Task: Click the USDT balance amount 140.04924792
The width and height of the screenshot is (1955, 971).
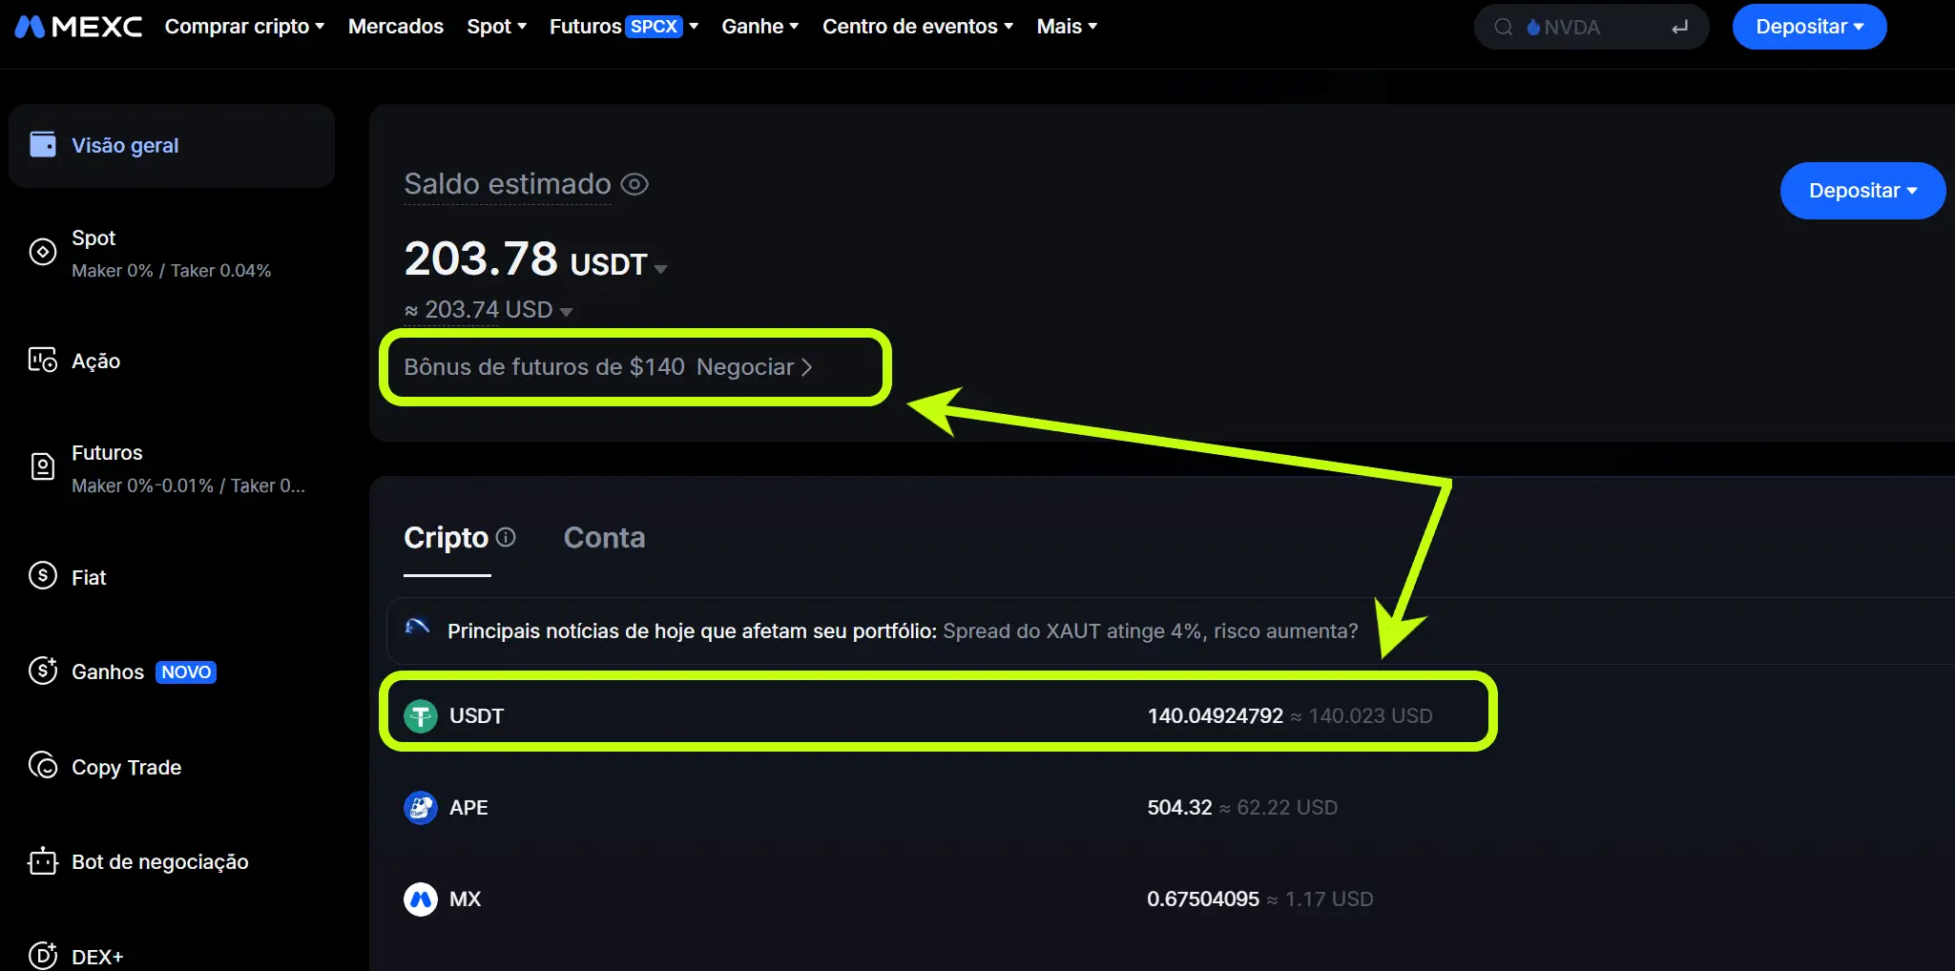Action: point(1215,715)
